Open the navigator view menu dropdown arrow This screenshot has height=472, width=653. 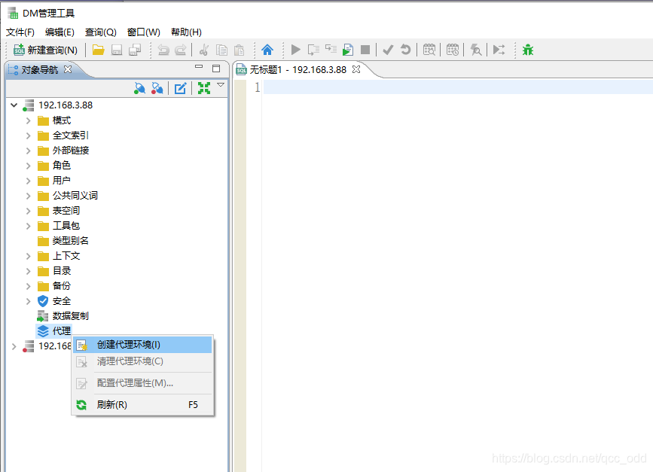(x=221, y=85)
